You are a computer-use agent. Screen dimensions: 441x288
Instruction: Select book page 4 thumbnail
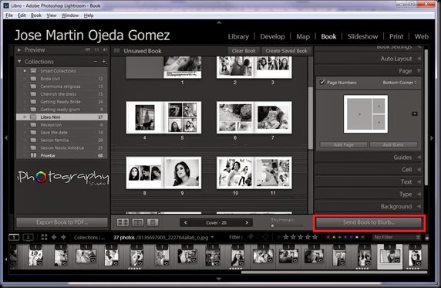(145, 117)
